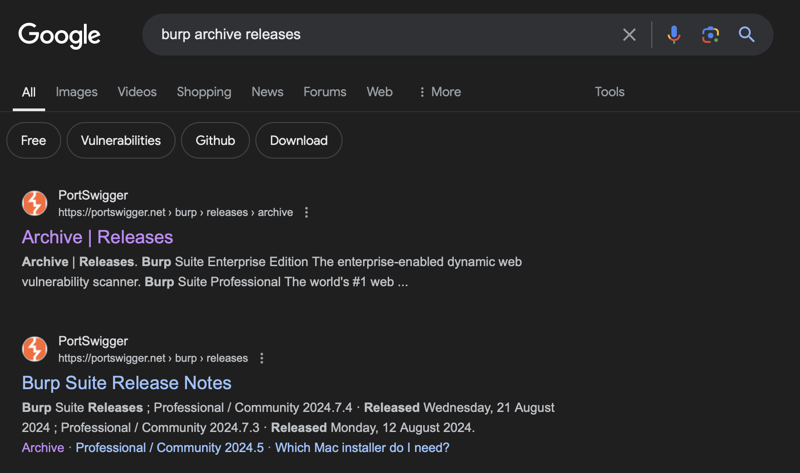Open Burp Suite Release Notes link
This screenshot has height=473, width=800.
pos(127,383)
